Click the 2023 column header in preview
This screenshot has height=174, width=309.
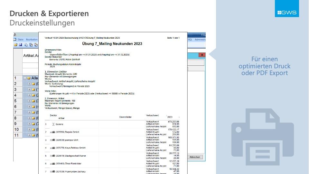(170, 117)
